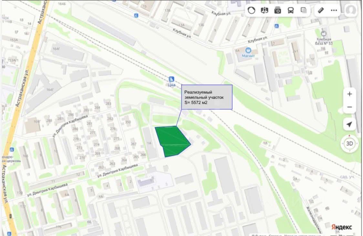Select house number 350

128,122
